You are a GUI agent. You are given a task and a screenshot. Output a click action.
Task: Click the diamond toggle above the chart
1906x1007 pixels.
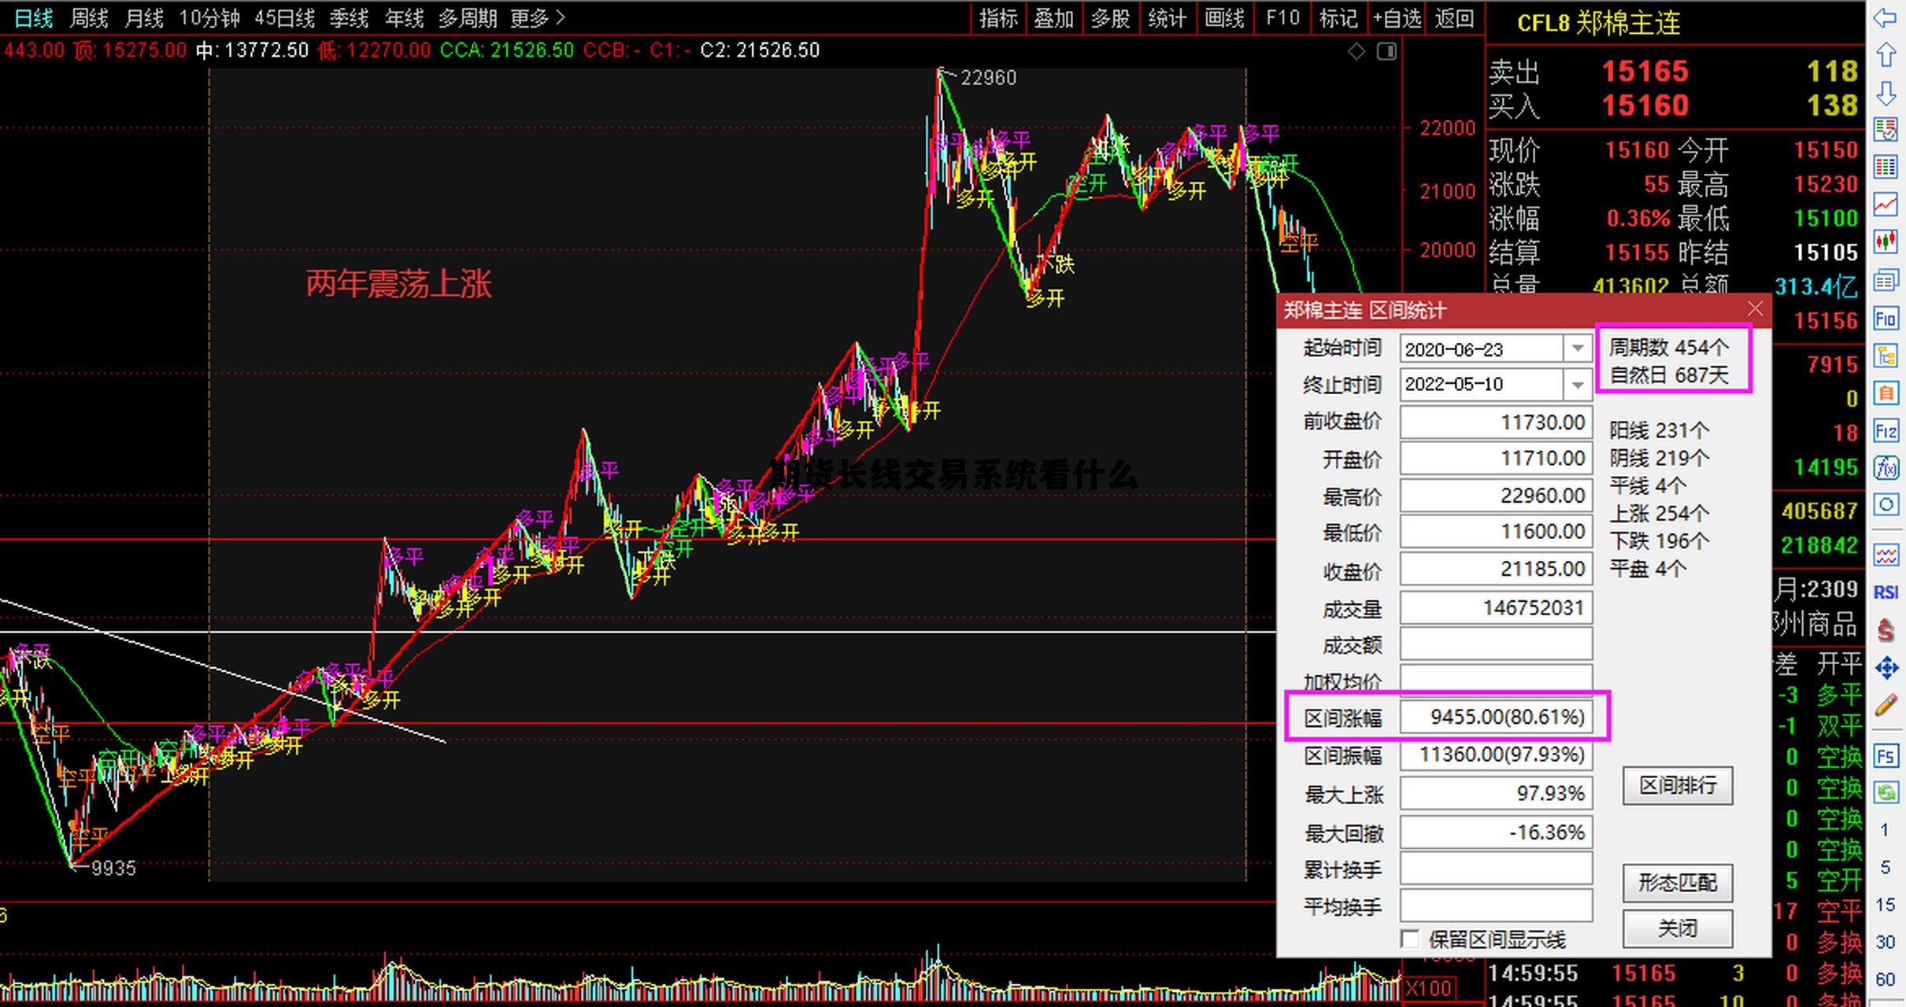[1356, 52]
